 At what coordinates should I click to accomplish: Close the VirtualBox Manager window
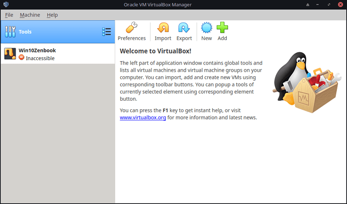(340, 5)
